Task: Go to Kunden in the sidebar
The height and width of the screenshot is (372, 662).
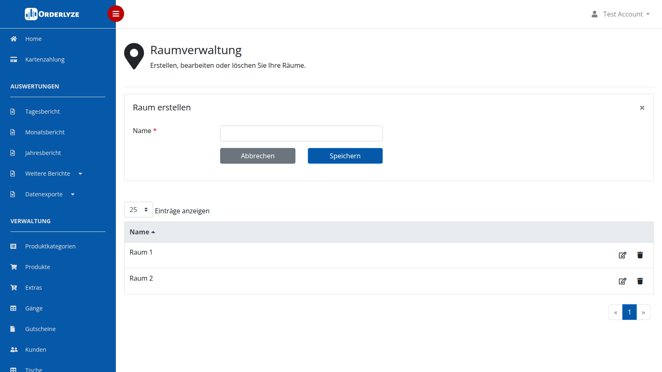Action: [36, 350]
